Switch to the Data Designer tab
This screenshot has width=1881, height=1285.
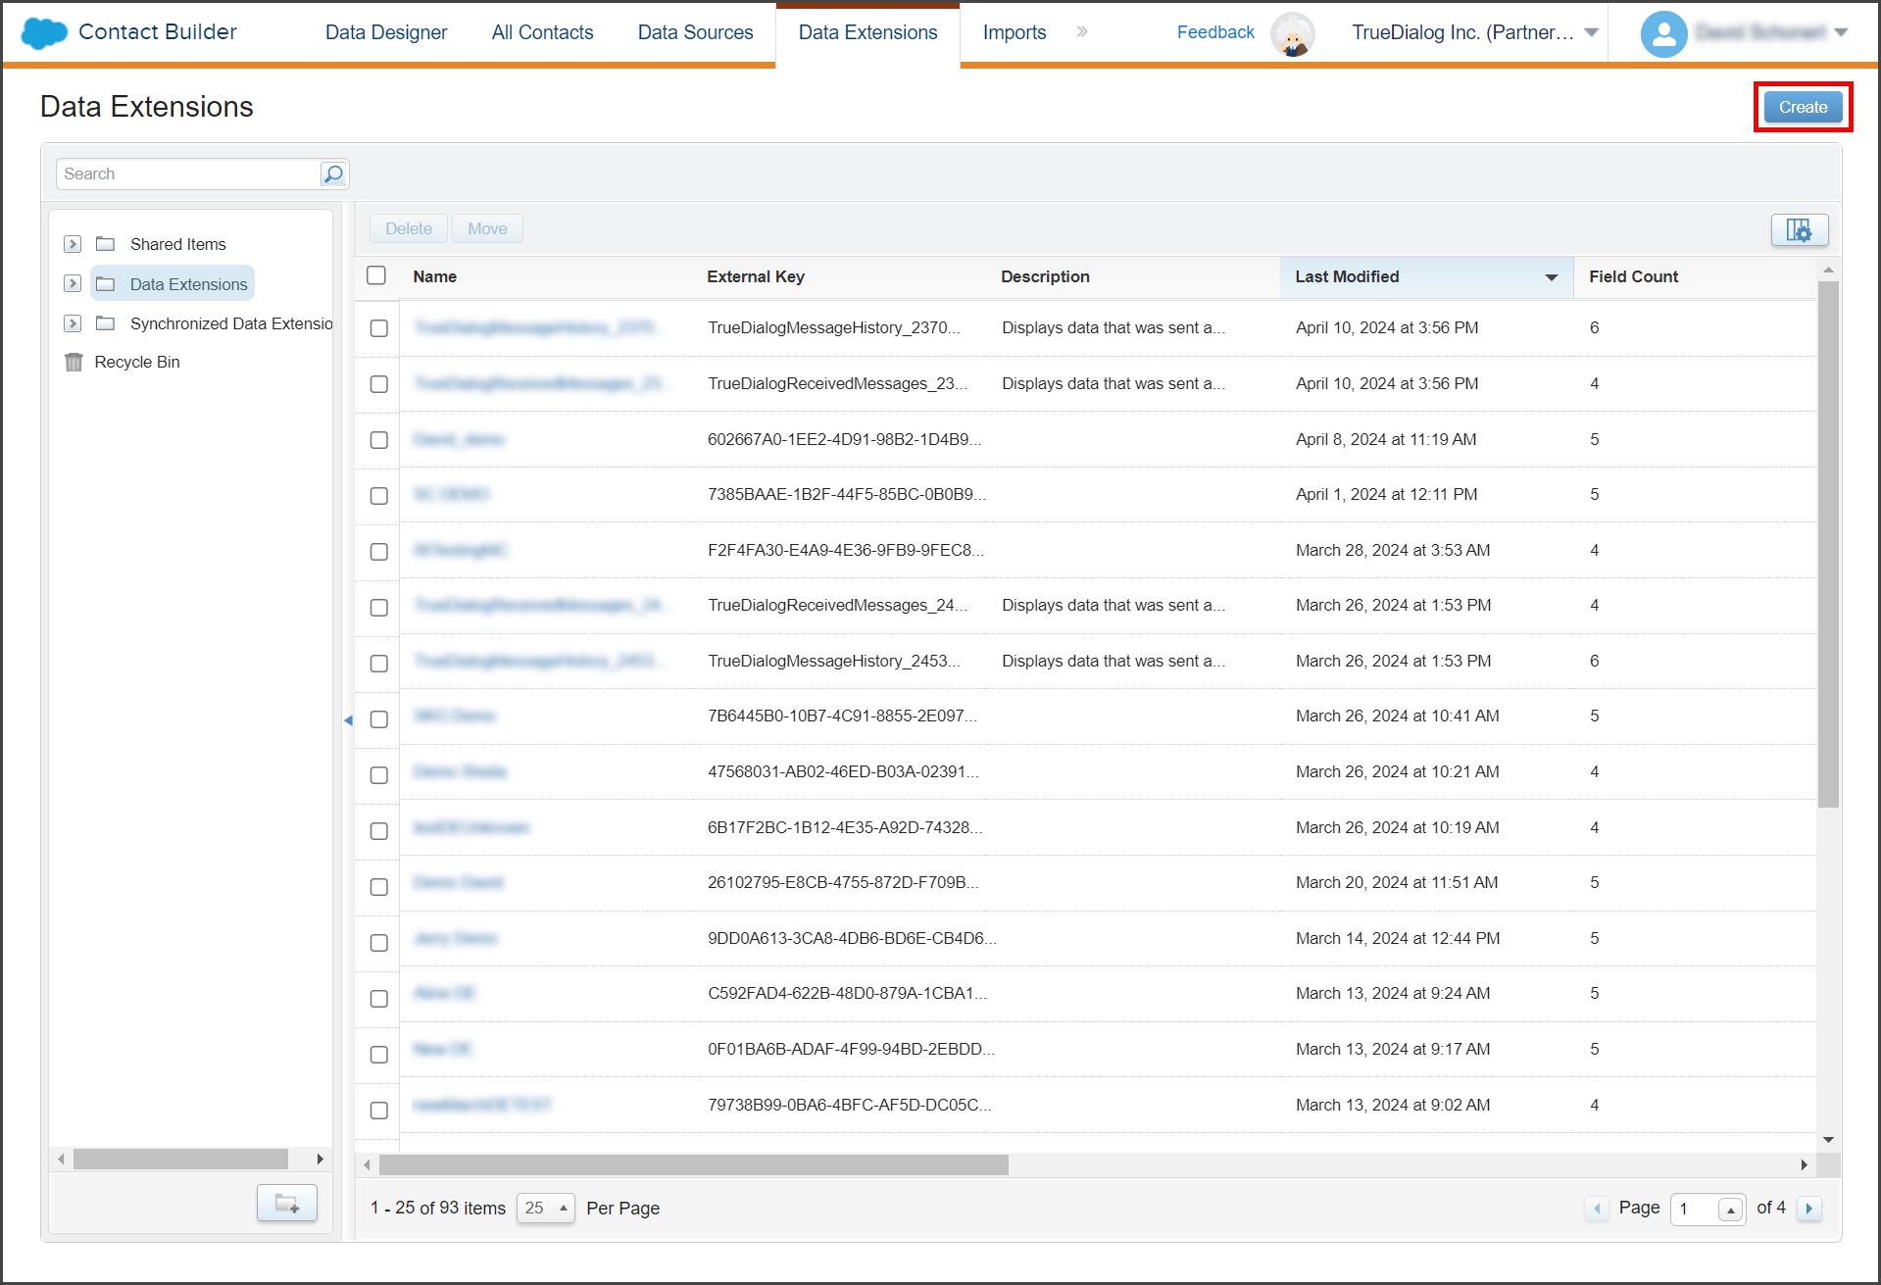coord(386,32)
